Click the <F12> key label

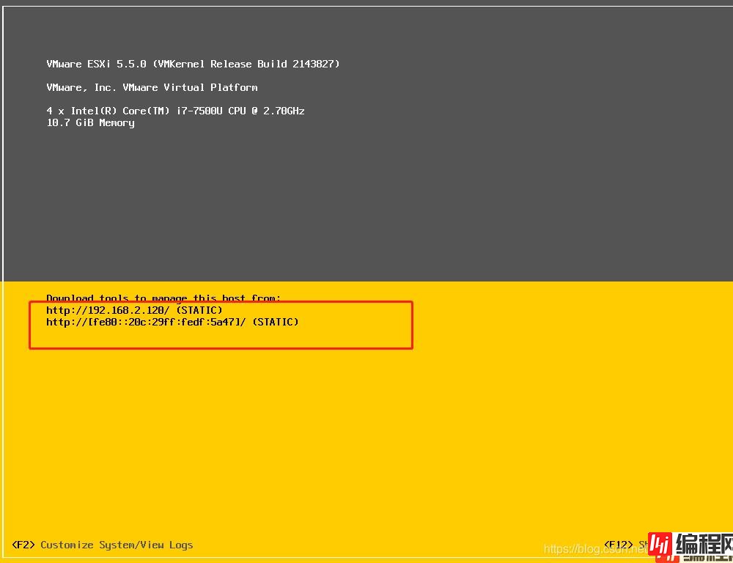pos(618,545)
